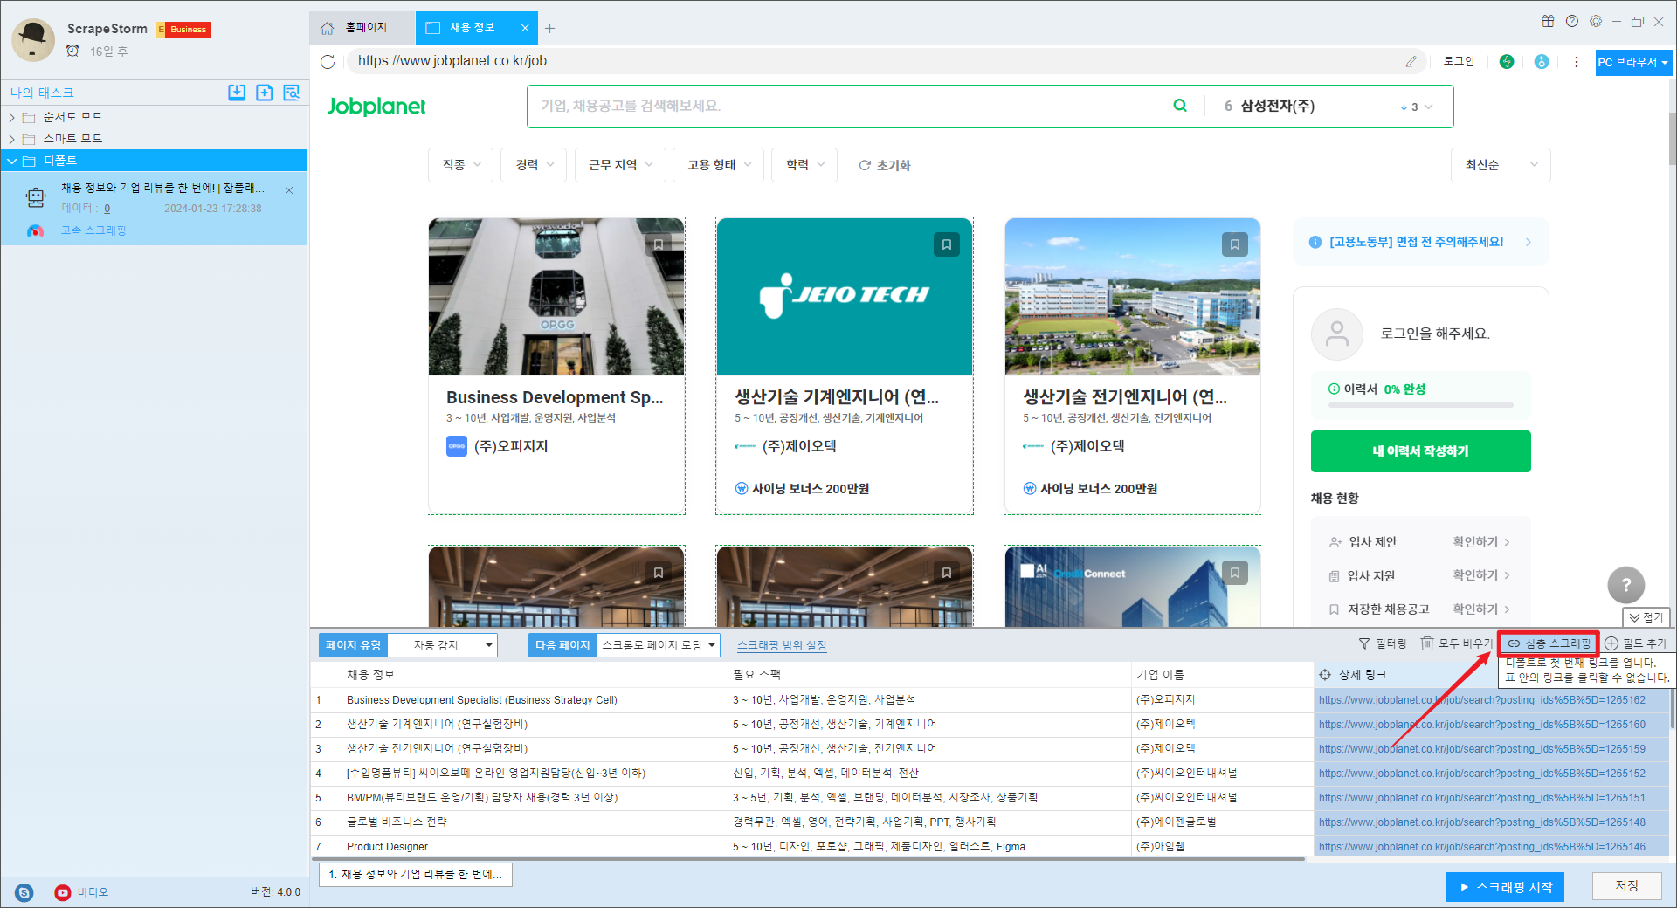Toggle bookmark on 생산기술 기계엔지니어 card

tap(947, 244)
